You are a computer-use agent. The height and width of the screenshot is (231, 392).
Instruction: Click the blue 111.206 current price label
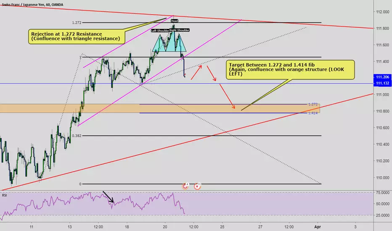382,77
